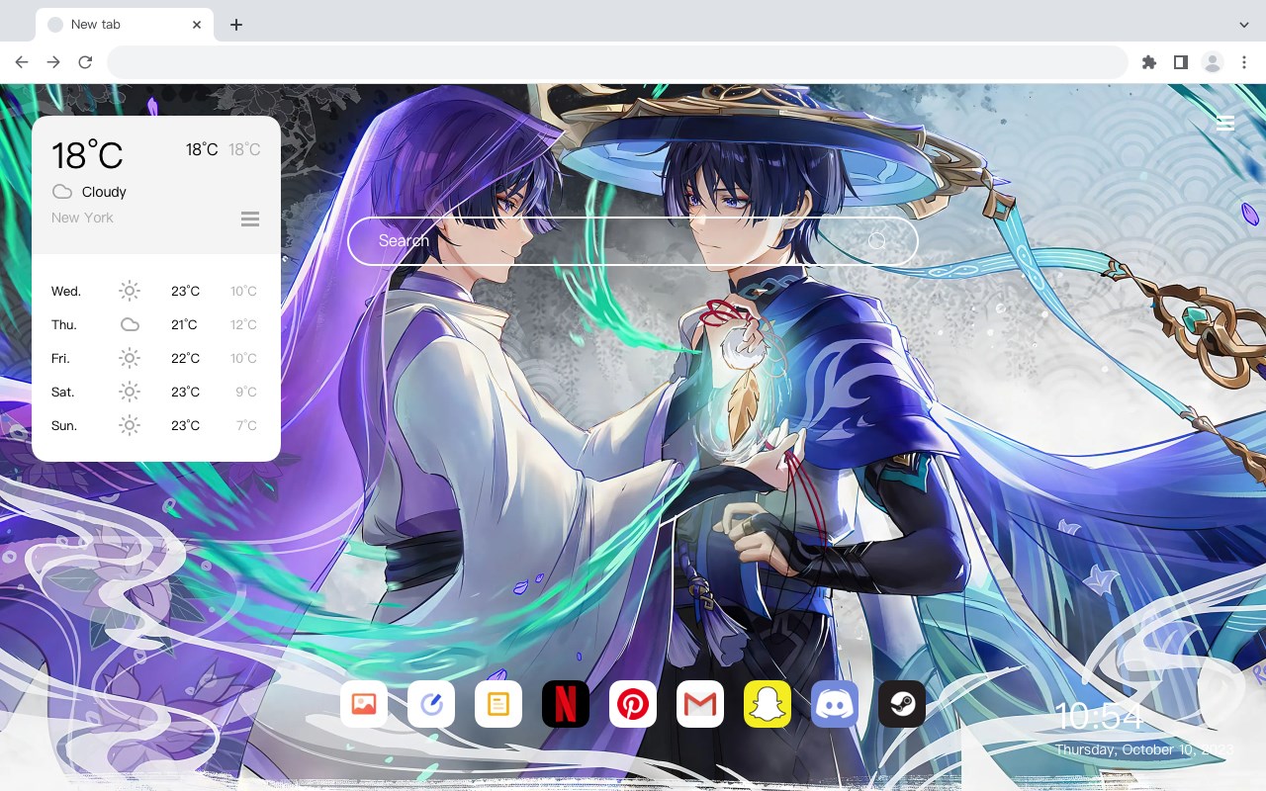
Task: Click the search magnifier icon
Action: click(x=877, y=241)
